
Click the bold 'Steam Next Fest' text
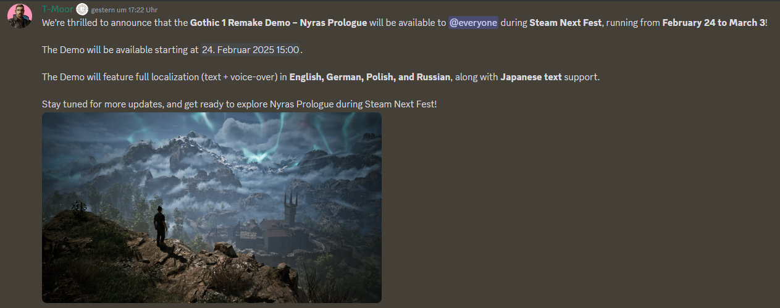pyautogui.click(x=565, y=22)
